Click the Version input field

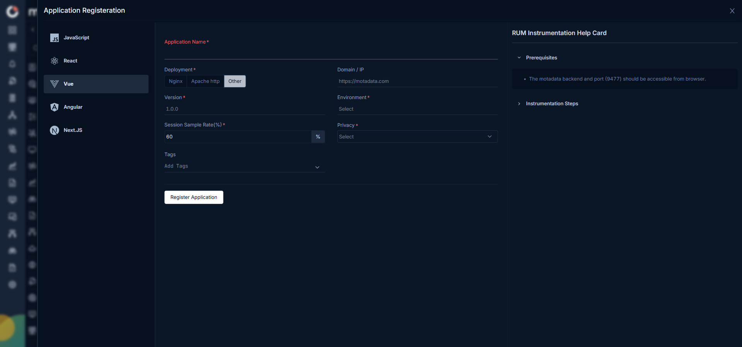245,109
